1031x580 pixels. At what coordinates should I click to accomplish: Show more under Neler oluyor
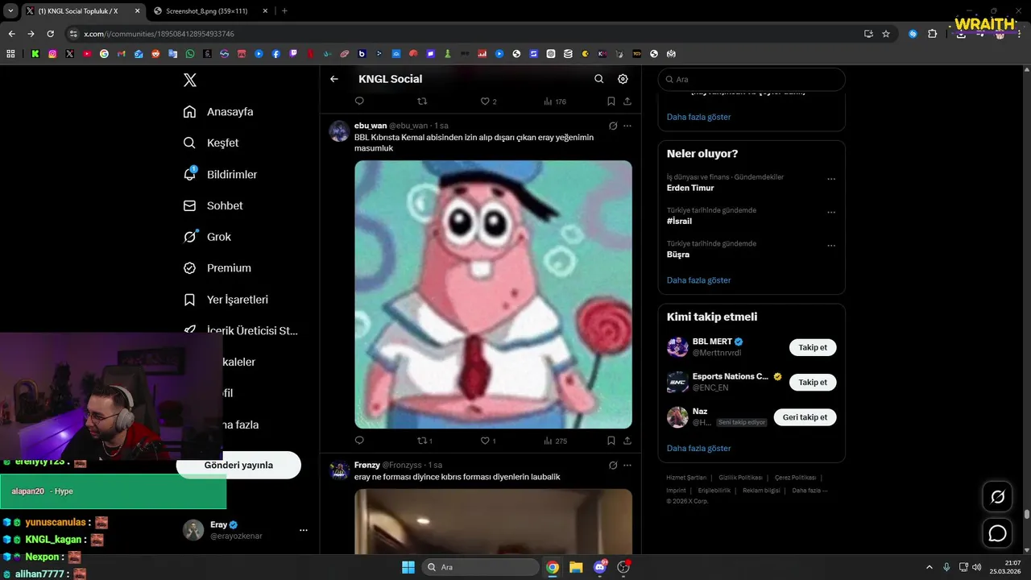[698, 280]
